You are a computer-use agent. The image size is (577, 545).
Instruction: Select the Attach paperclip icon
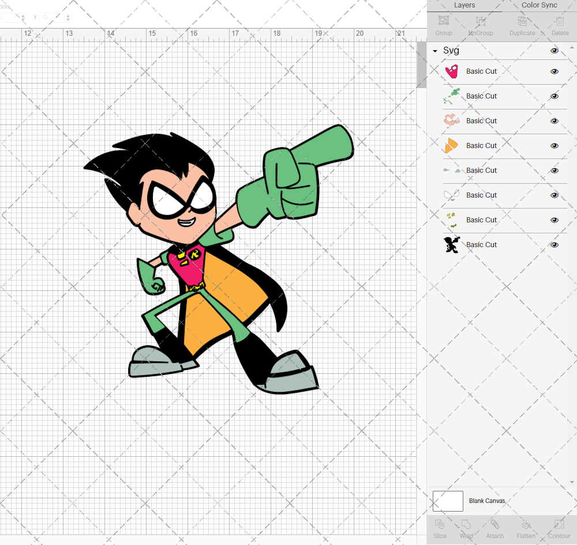click(x=494, y=524)
